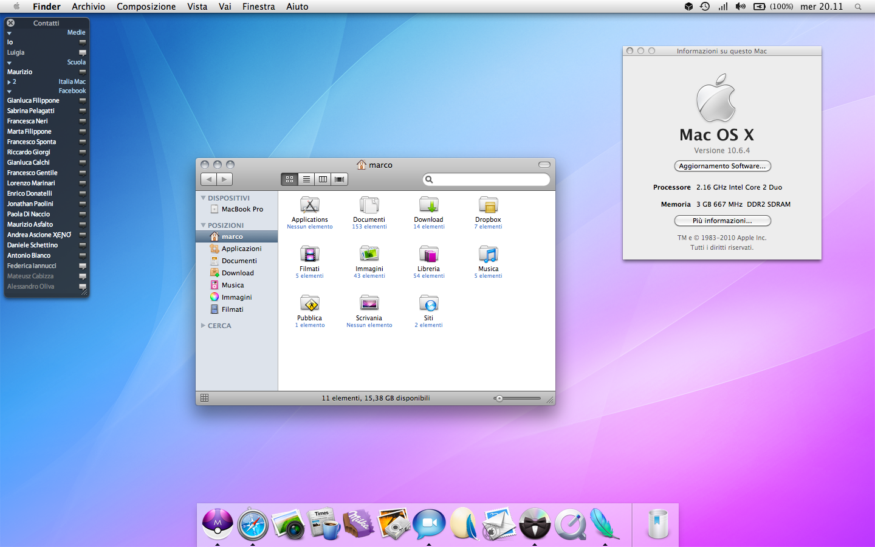Launch iPhoto from the Dock

[x=288, y=524]
